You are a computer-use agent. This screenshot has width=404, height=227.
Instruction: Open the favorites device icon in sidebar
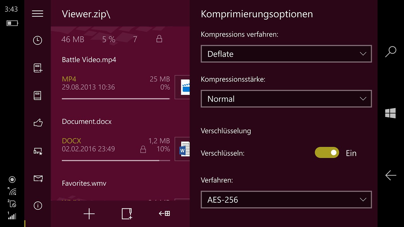coord(38,151)
